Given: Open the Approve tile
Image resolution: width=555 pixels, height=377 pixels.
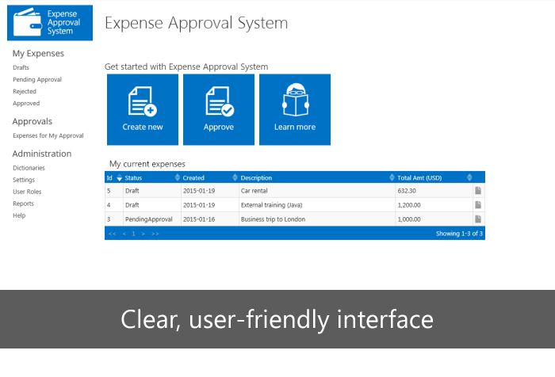Looking at the screenshot, I should pyautogui.click(x=219, y=109).
